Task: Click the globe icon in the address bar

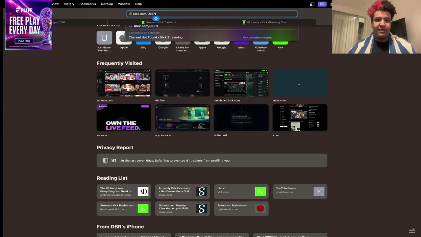Action: [x=130, y=14]
